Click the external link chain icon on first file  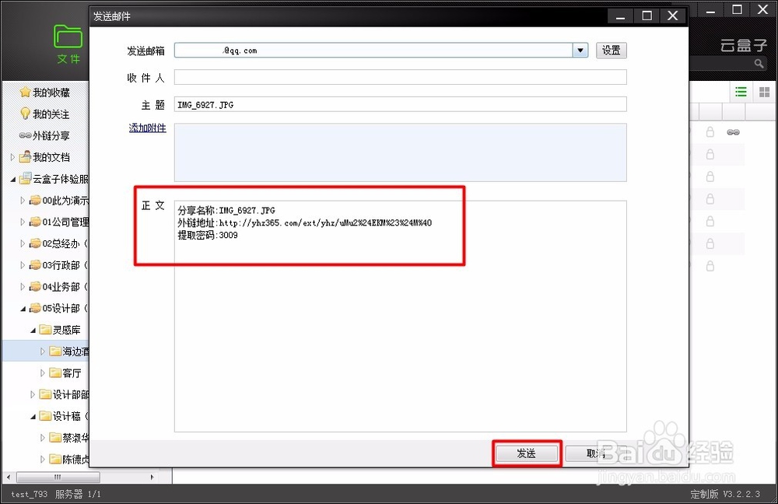click(x=732, y=131)
